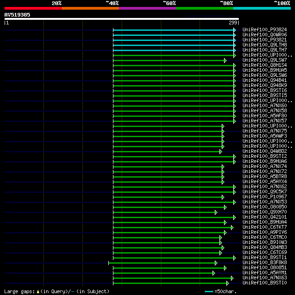Select the UniRef100_Q94B41 label
This screenshot has height=295, width=295.
coord(265,81)
